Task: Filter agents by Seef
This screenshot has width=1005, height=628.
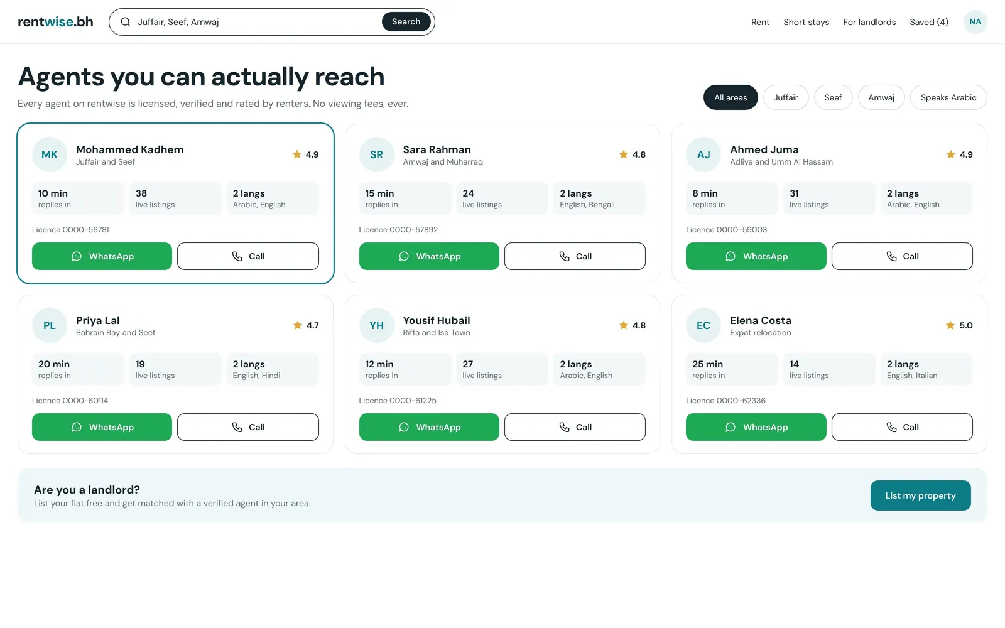Action: click(x=833, y=97)
